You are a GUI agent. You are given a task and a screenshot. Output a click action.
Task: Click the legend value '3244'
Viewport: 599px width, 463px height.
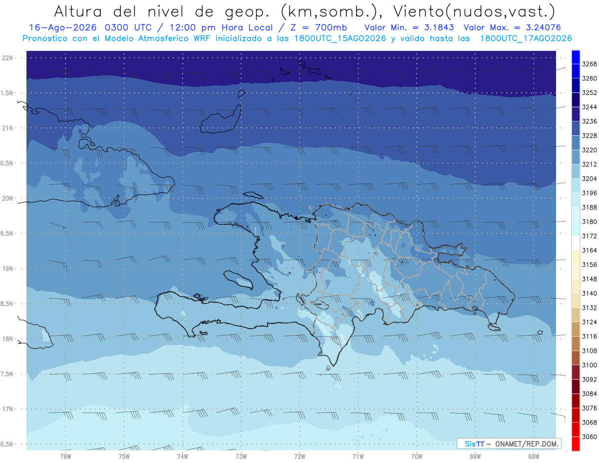(590, 107)
